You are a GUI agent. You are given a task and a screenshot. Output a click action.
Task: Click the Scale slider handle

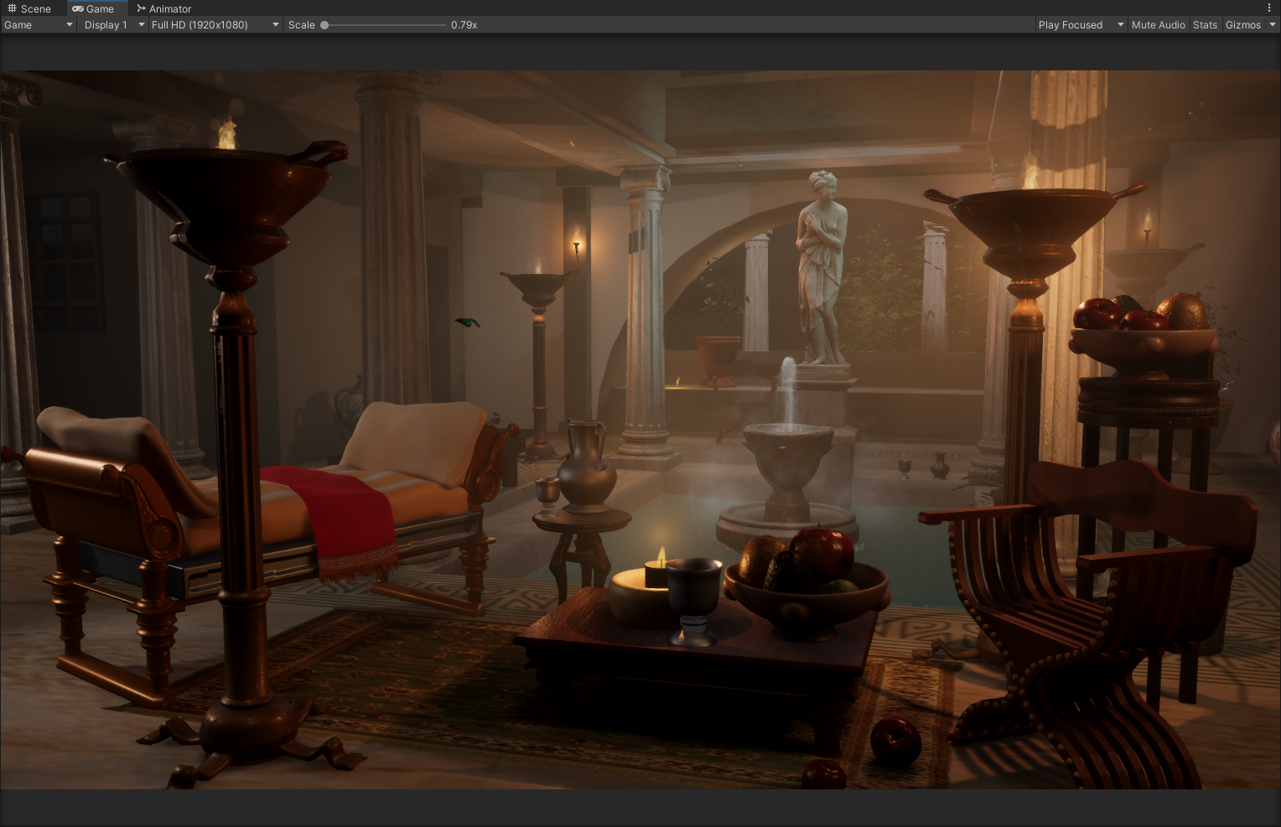click(324, 25)
